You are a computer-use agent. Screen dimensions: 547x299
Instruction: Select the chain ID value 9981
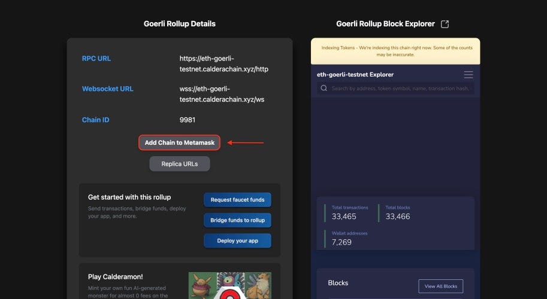(x=188, y=120)
